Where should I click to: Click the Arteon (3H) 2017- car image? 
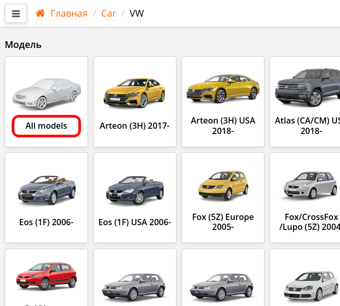[135, 93]
